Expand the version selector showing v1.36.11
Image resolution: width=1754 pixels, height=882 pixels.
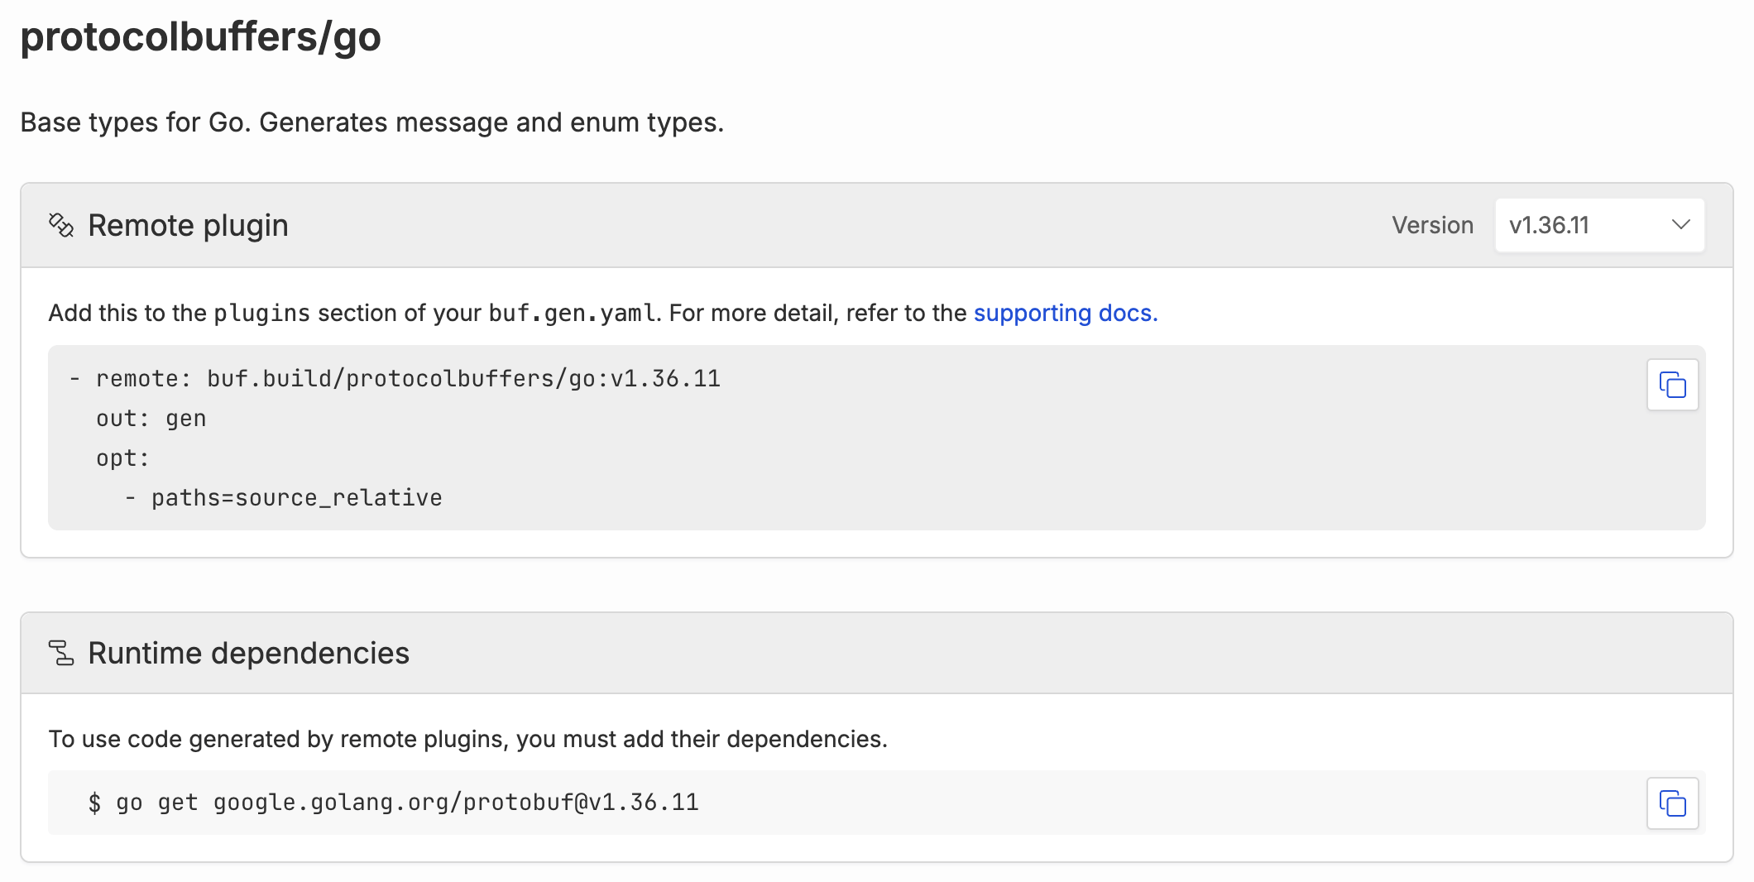coord(1598,224)
